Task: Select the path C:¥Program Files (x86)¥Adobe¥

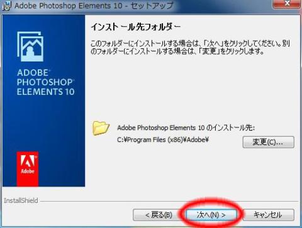Action: pos(163,140)
